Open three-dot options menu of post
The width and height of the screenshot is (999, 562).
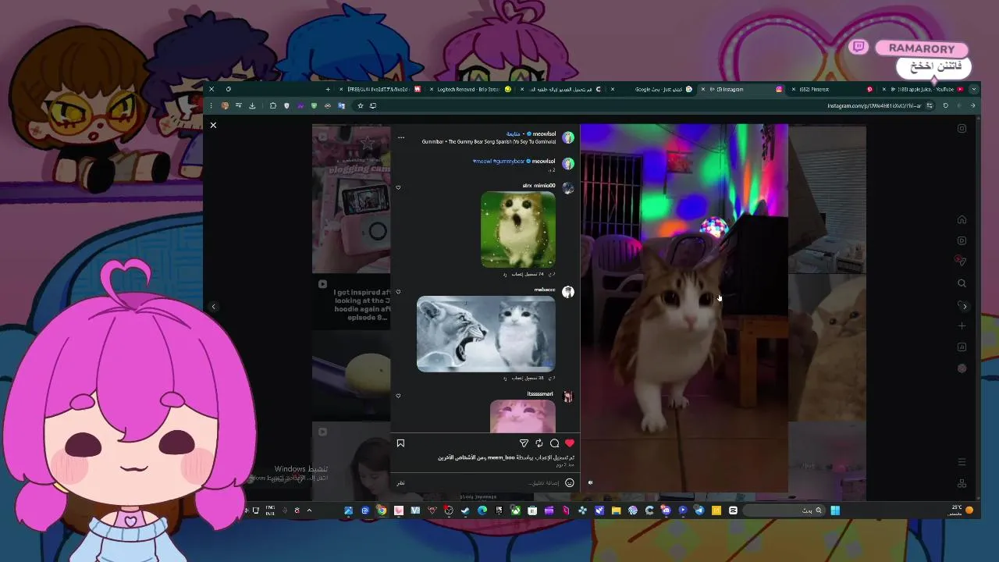(x=401, y=137)
